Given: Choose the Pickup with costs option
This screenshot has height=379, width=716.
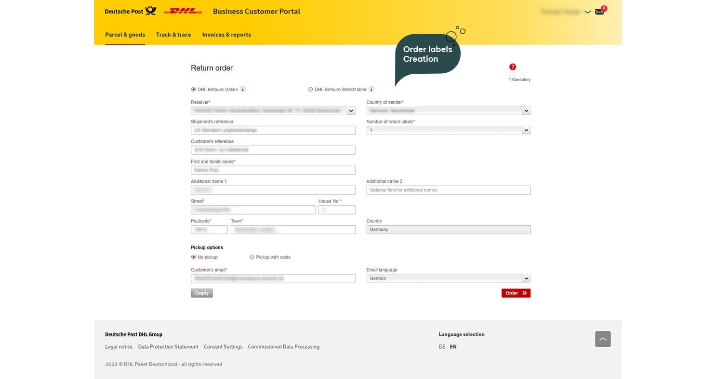Looking at the screenshot, I should [252, 257].
